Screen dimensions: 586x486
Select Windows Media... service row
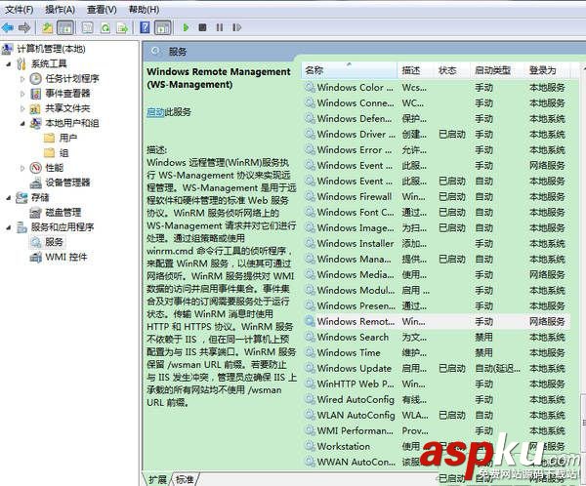point(437,275)
